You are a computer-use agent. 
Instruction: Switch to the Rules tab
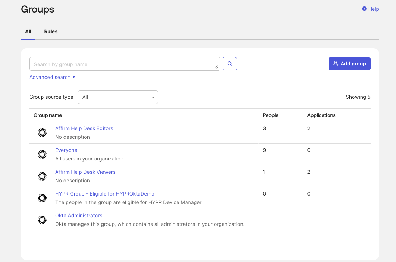pyautogui.click(x=51, y=31)
